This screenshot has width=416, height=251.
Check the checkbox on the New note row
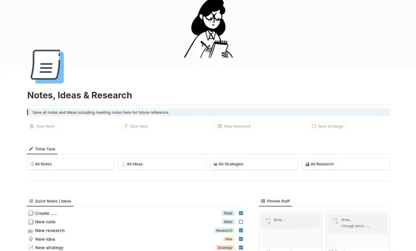click(241, 222)
